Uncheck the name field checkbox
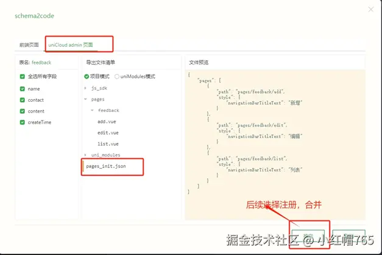Viewport: 382px width, 255px height. [x=22, y=89]
